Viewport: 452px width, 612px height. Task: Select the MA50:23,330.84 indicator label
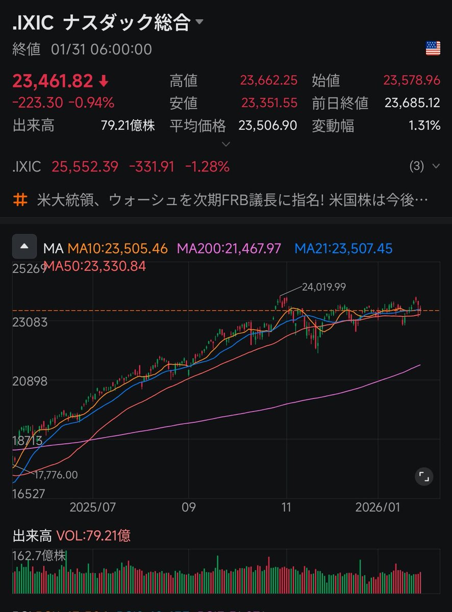(95, 266)
